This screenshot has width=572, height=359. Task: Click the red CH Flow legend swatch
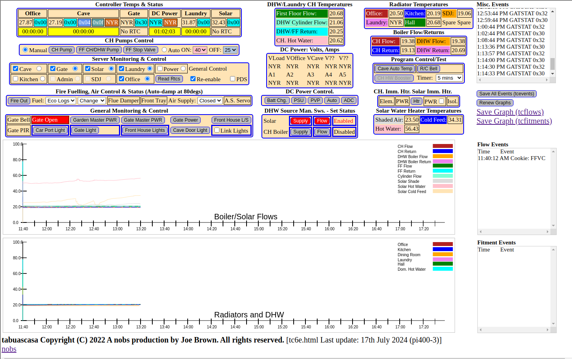tap(442, 146)
